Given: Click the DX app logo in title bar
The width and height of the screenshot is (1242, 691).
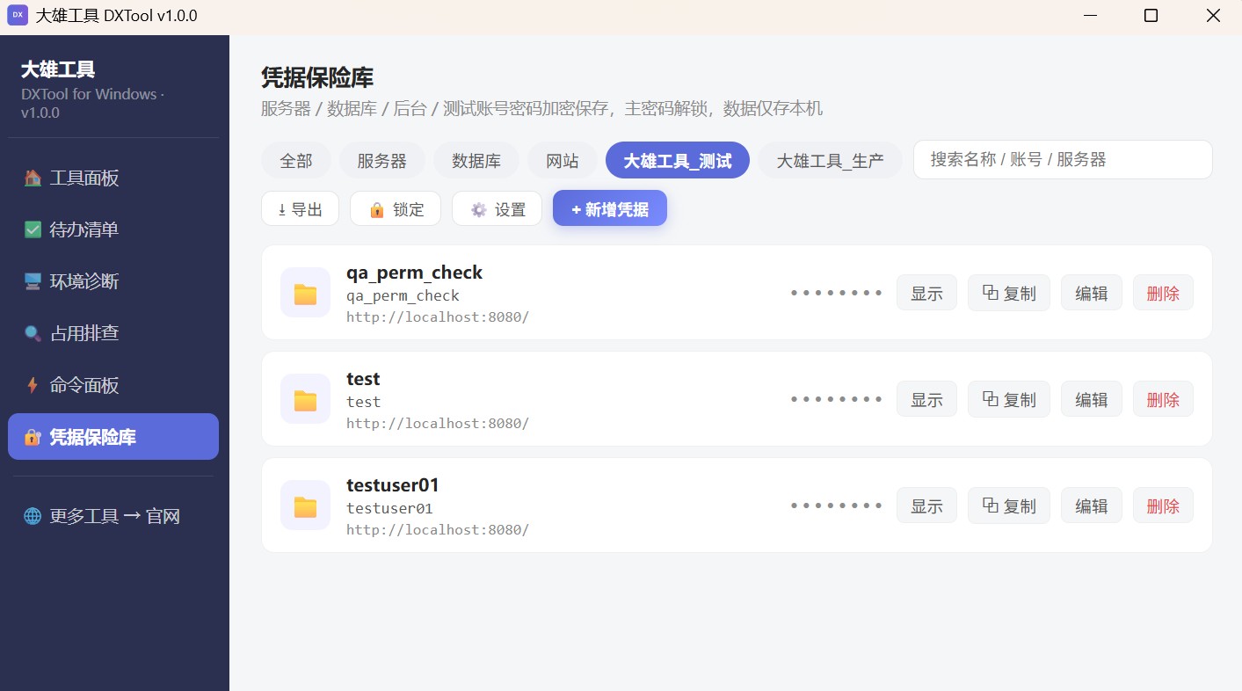Looking at the screenshot, I should point(18,16).
